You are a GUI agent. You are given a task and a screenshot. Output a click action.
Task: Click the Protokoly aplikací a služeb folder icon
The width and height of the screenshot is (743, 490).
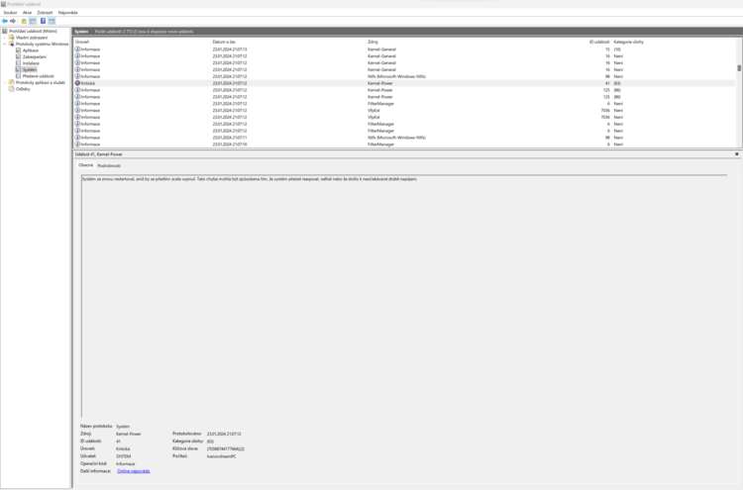pos(11,82)
